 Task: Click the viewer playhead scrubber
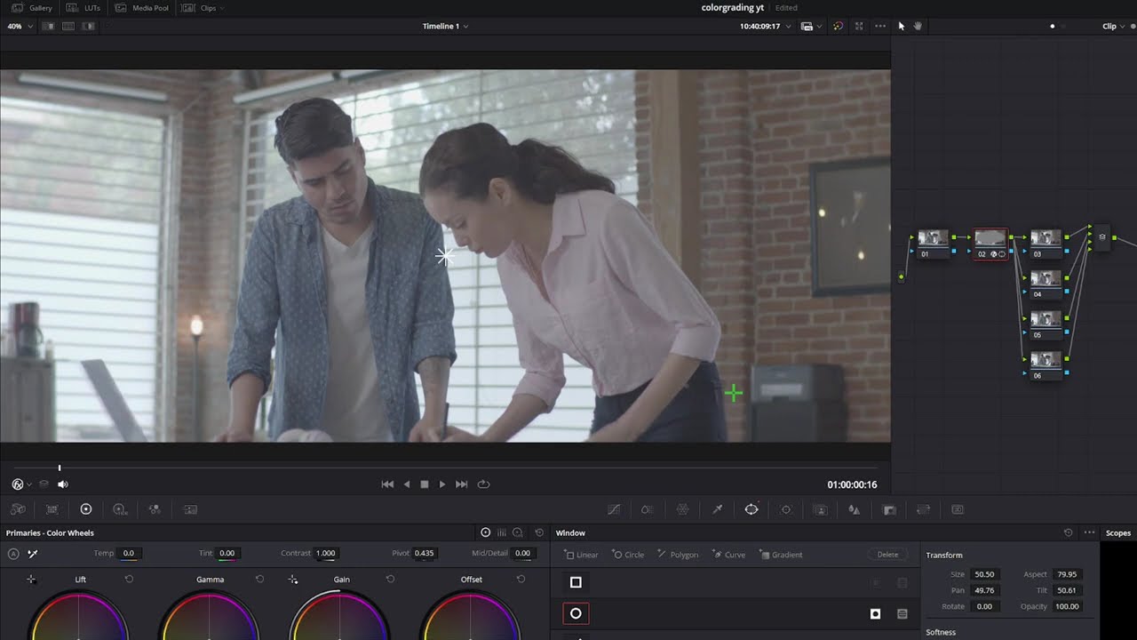coord(60,468)
